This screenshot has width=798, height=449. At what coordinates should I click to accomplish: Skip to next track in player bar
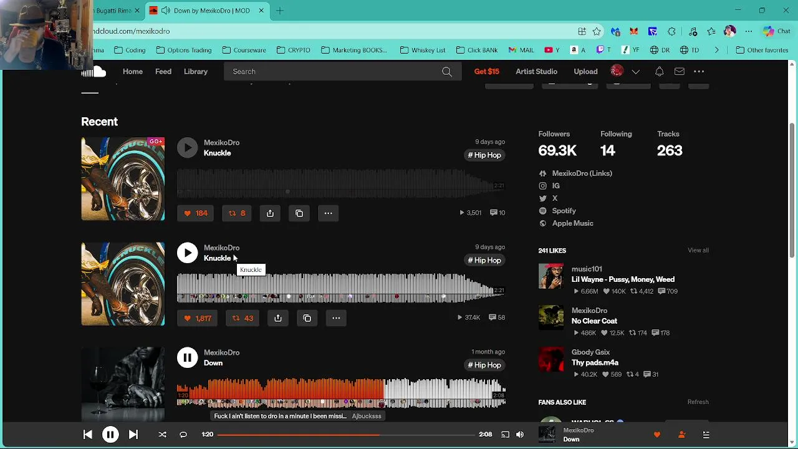click(133, 435)
